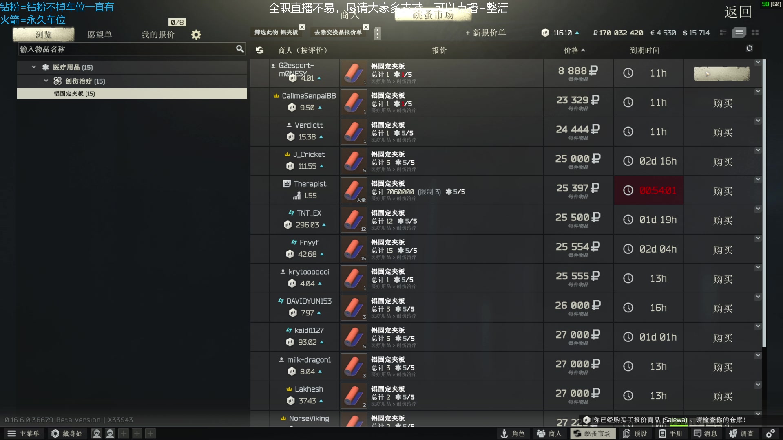Open bottom-right settings gear icon
Image resolution: width=783 pixels, height=440 pixels.
click(770, 433)
